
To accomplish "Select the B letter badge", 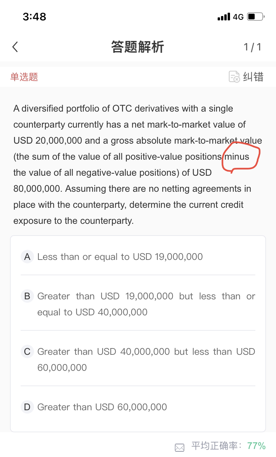I will [x=27, y=296].
